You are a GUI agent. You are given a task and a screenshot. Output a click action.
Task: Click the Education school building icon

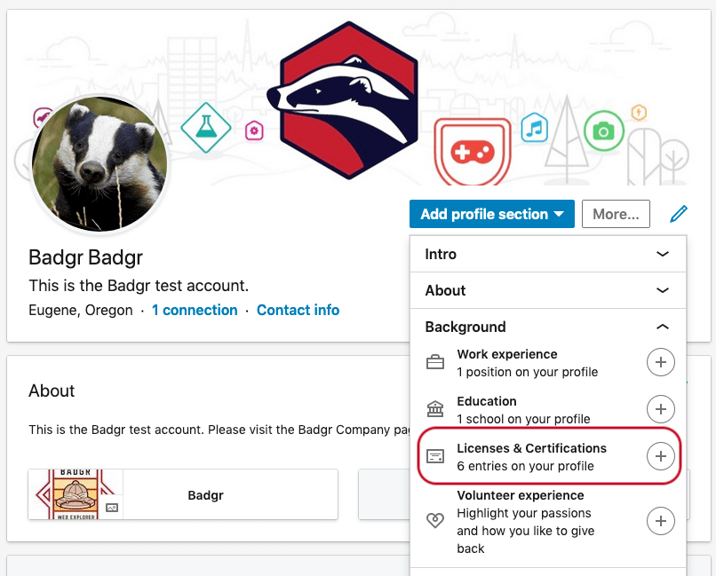tap(435, 409)
